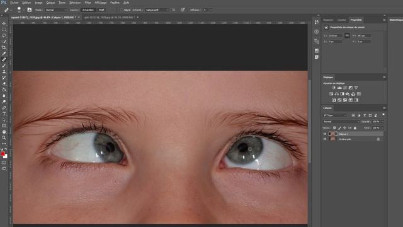Reset default foreground and background colors icon
The image size is (403, 227).
click(x=1, y=149)
